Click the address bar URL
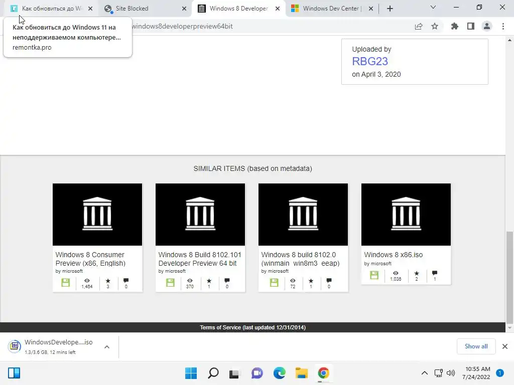The width and height of the screenshot is (514, 385). pos(182,27)
